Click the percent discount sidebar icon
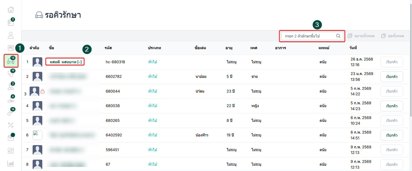This screenshot has width=412, height=171. pos(11,125)
